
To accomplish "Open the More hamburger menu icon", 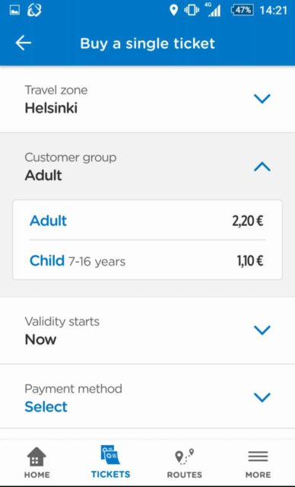I will coord(258,457).
